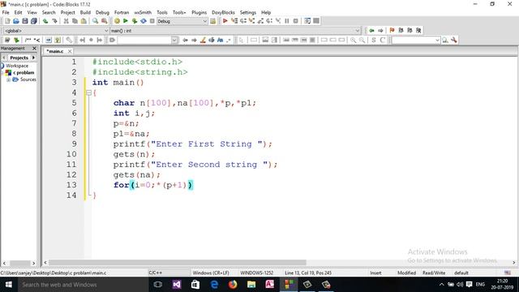Collapse the code fold at line 4

(88, 92)
